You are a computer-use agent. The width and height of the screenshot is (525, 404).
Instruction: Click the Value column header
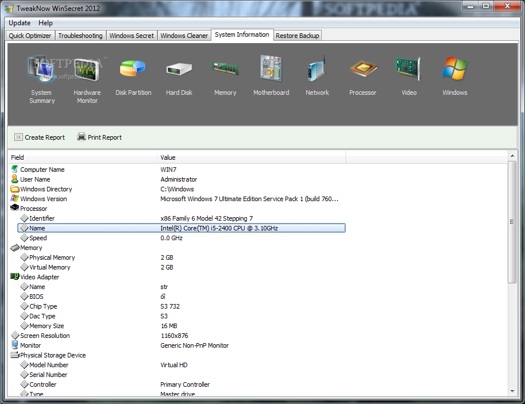click(252, 157)
